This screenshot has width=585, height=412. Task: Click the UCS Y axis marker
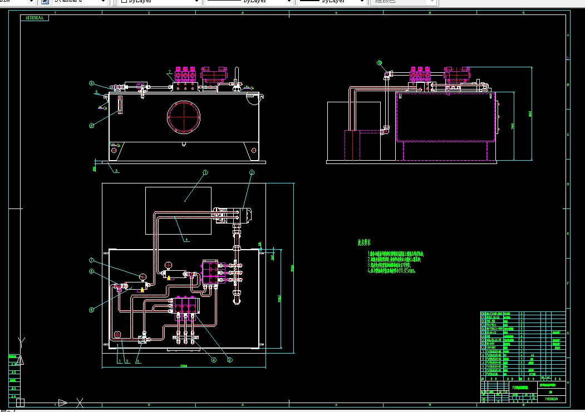(x=21, y=341)
